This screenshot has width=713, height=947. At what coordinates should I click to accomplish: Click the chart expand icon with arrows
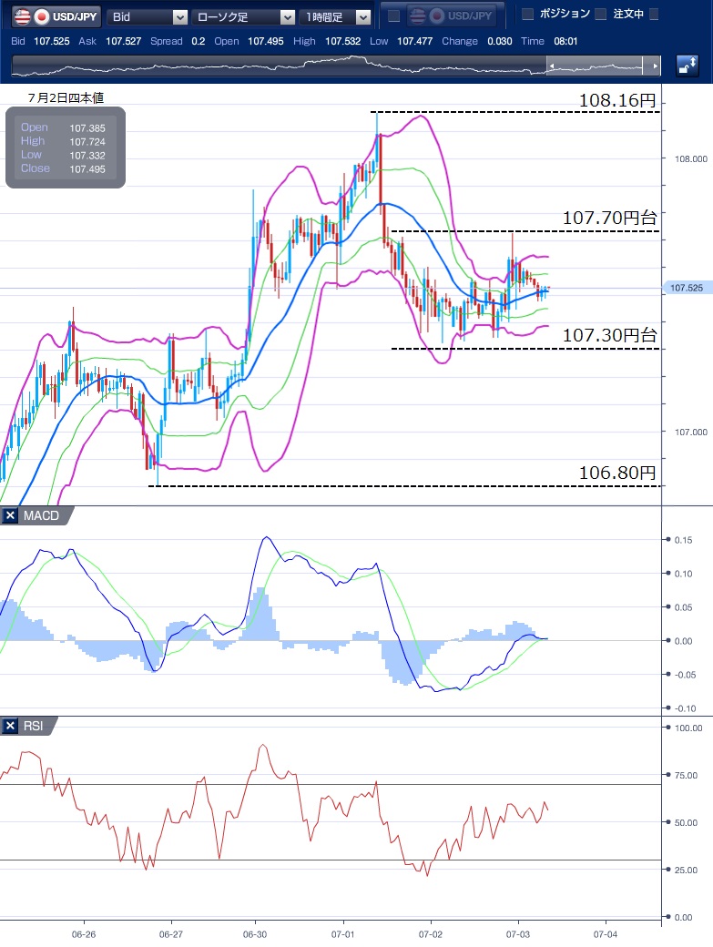[x=688, y=66]
